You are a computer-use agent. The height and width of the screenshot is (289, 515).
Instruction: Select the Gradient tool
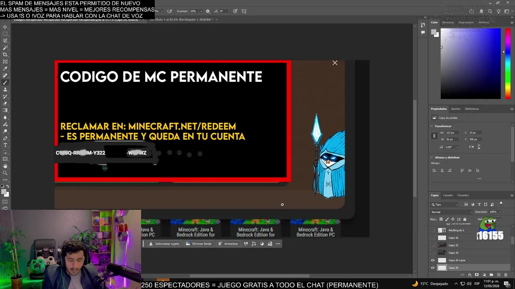(5, 110)
